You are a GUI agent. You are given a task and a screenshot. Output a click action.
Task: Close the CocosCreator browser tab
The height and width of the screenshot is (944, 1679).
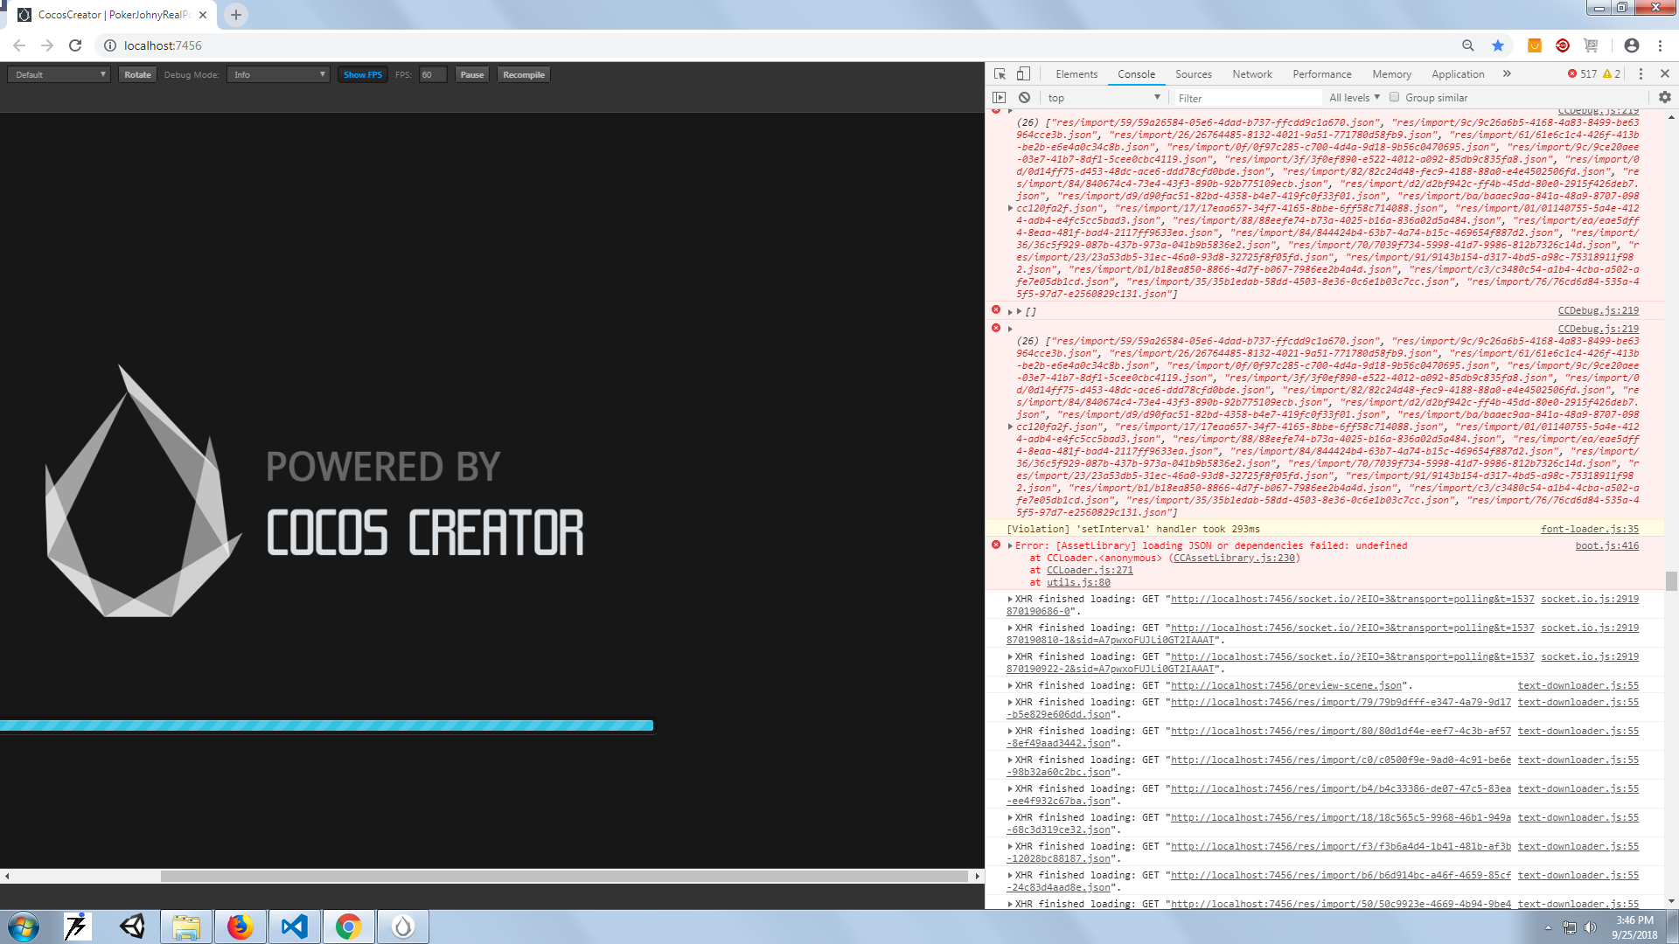coord(203,15)
